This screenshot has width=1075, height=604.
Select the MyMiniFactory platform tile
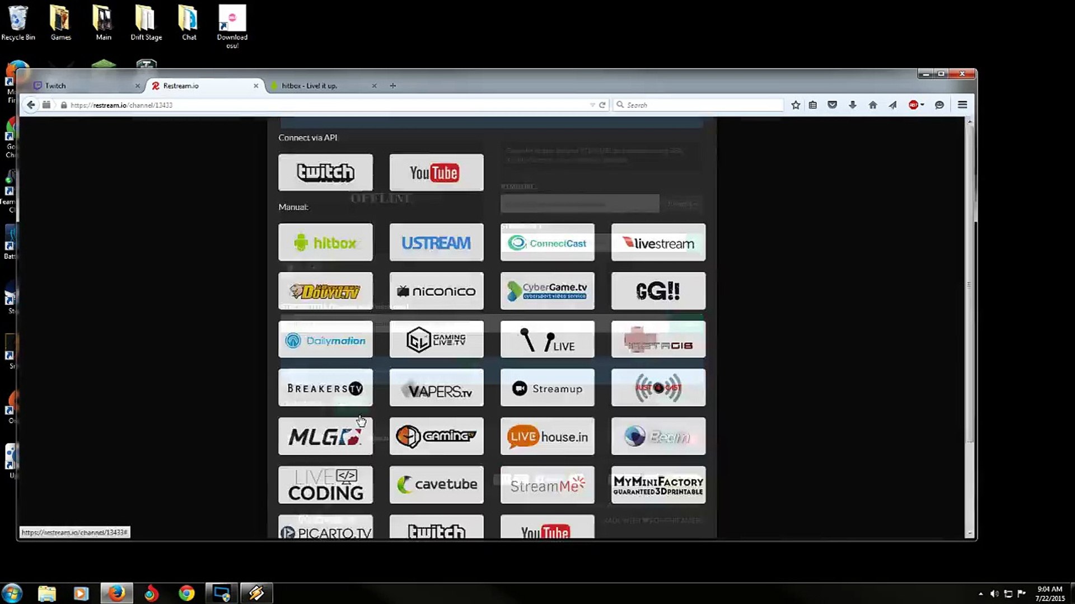(658, 485)
